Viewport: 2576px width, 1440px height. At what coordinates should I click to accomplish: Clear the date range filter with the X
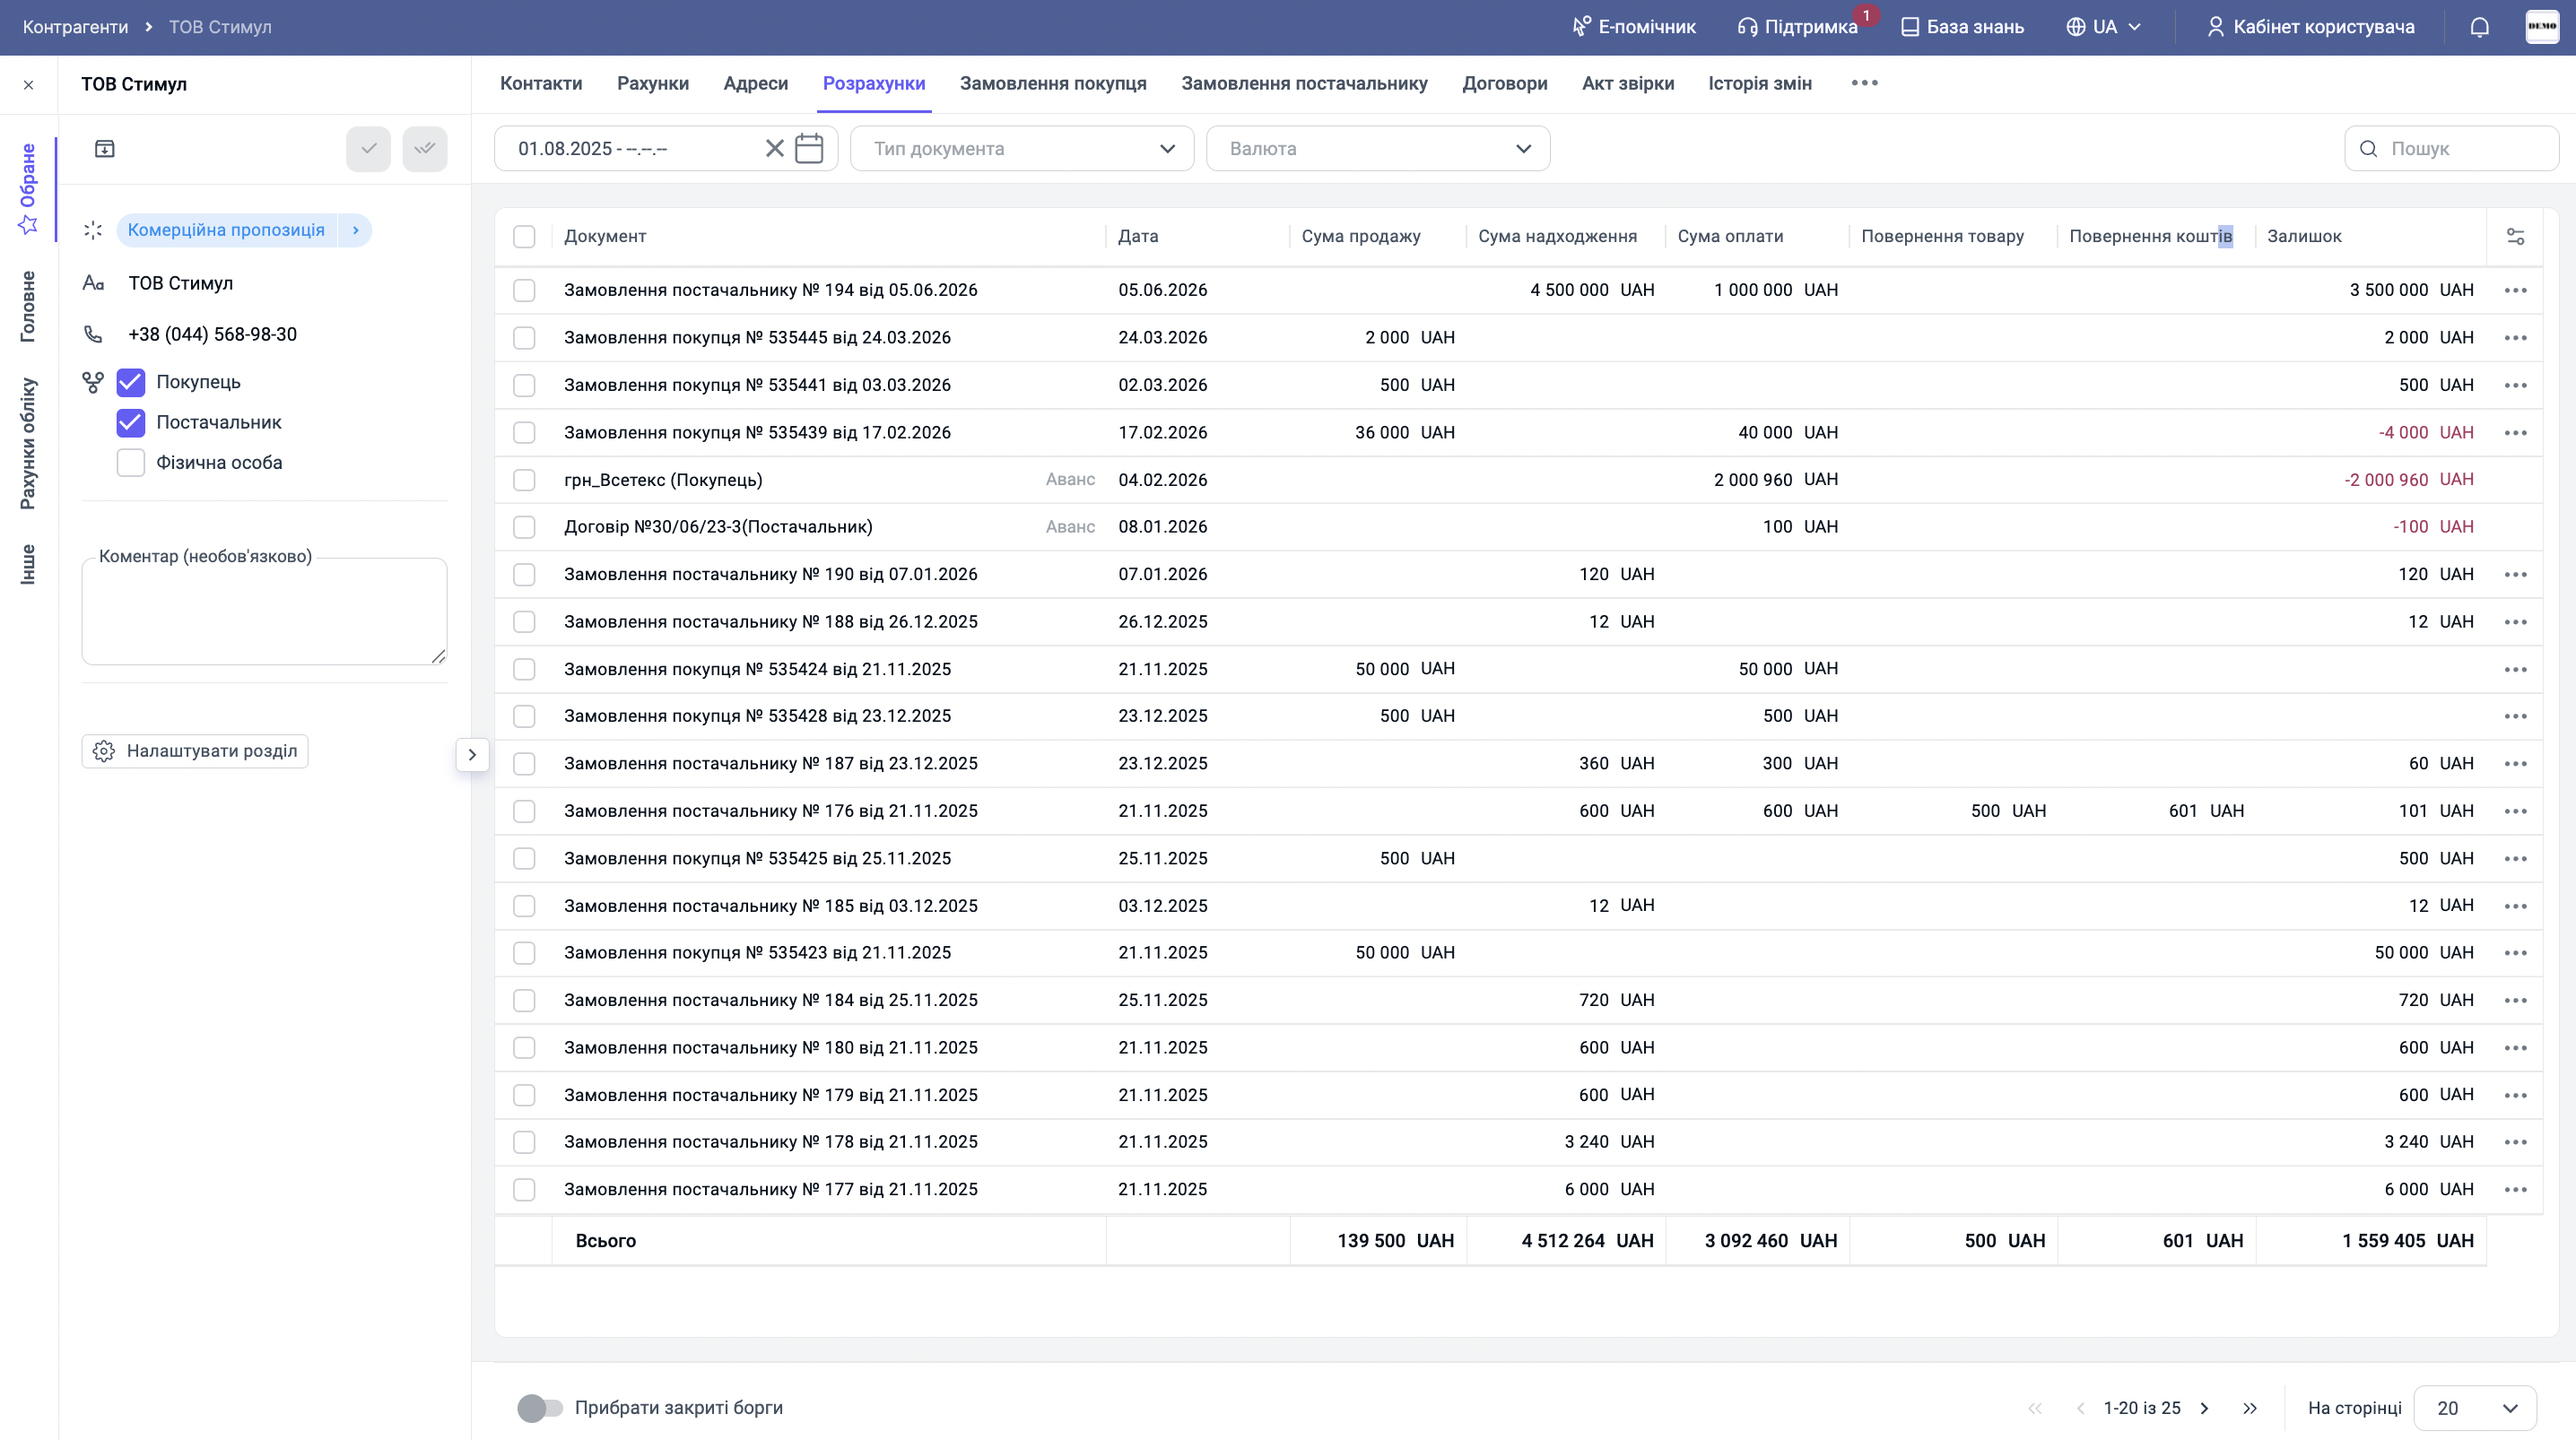tap(774, 148)
